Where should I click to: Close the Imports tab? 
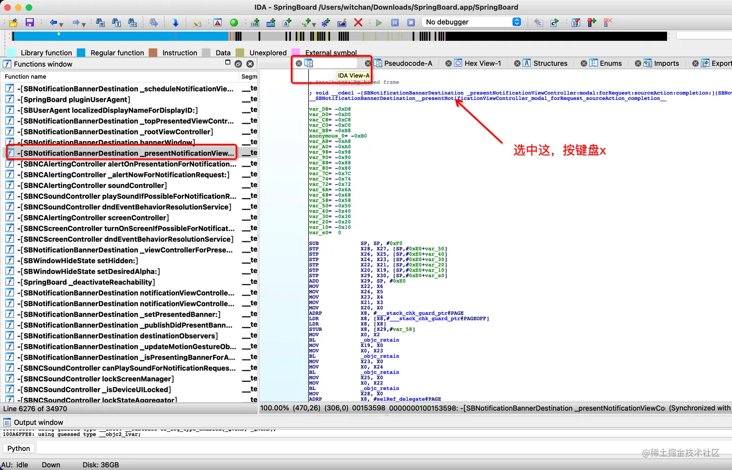(638, 63)
